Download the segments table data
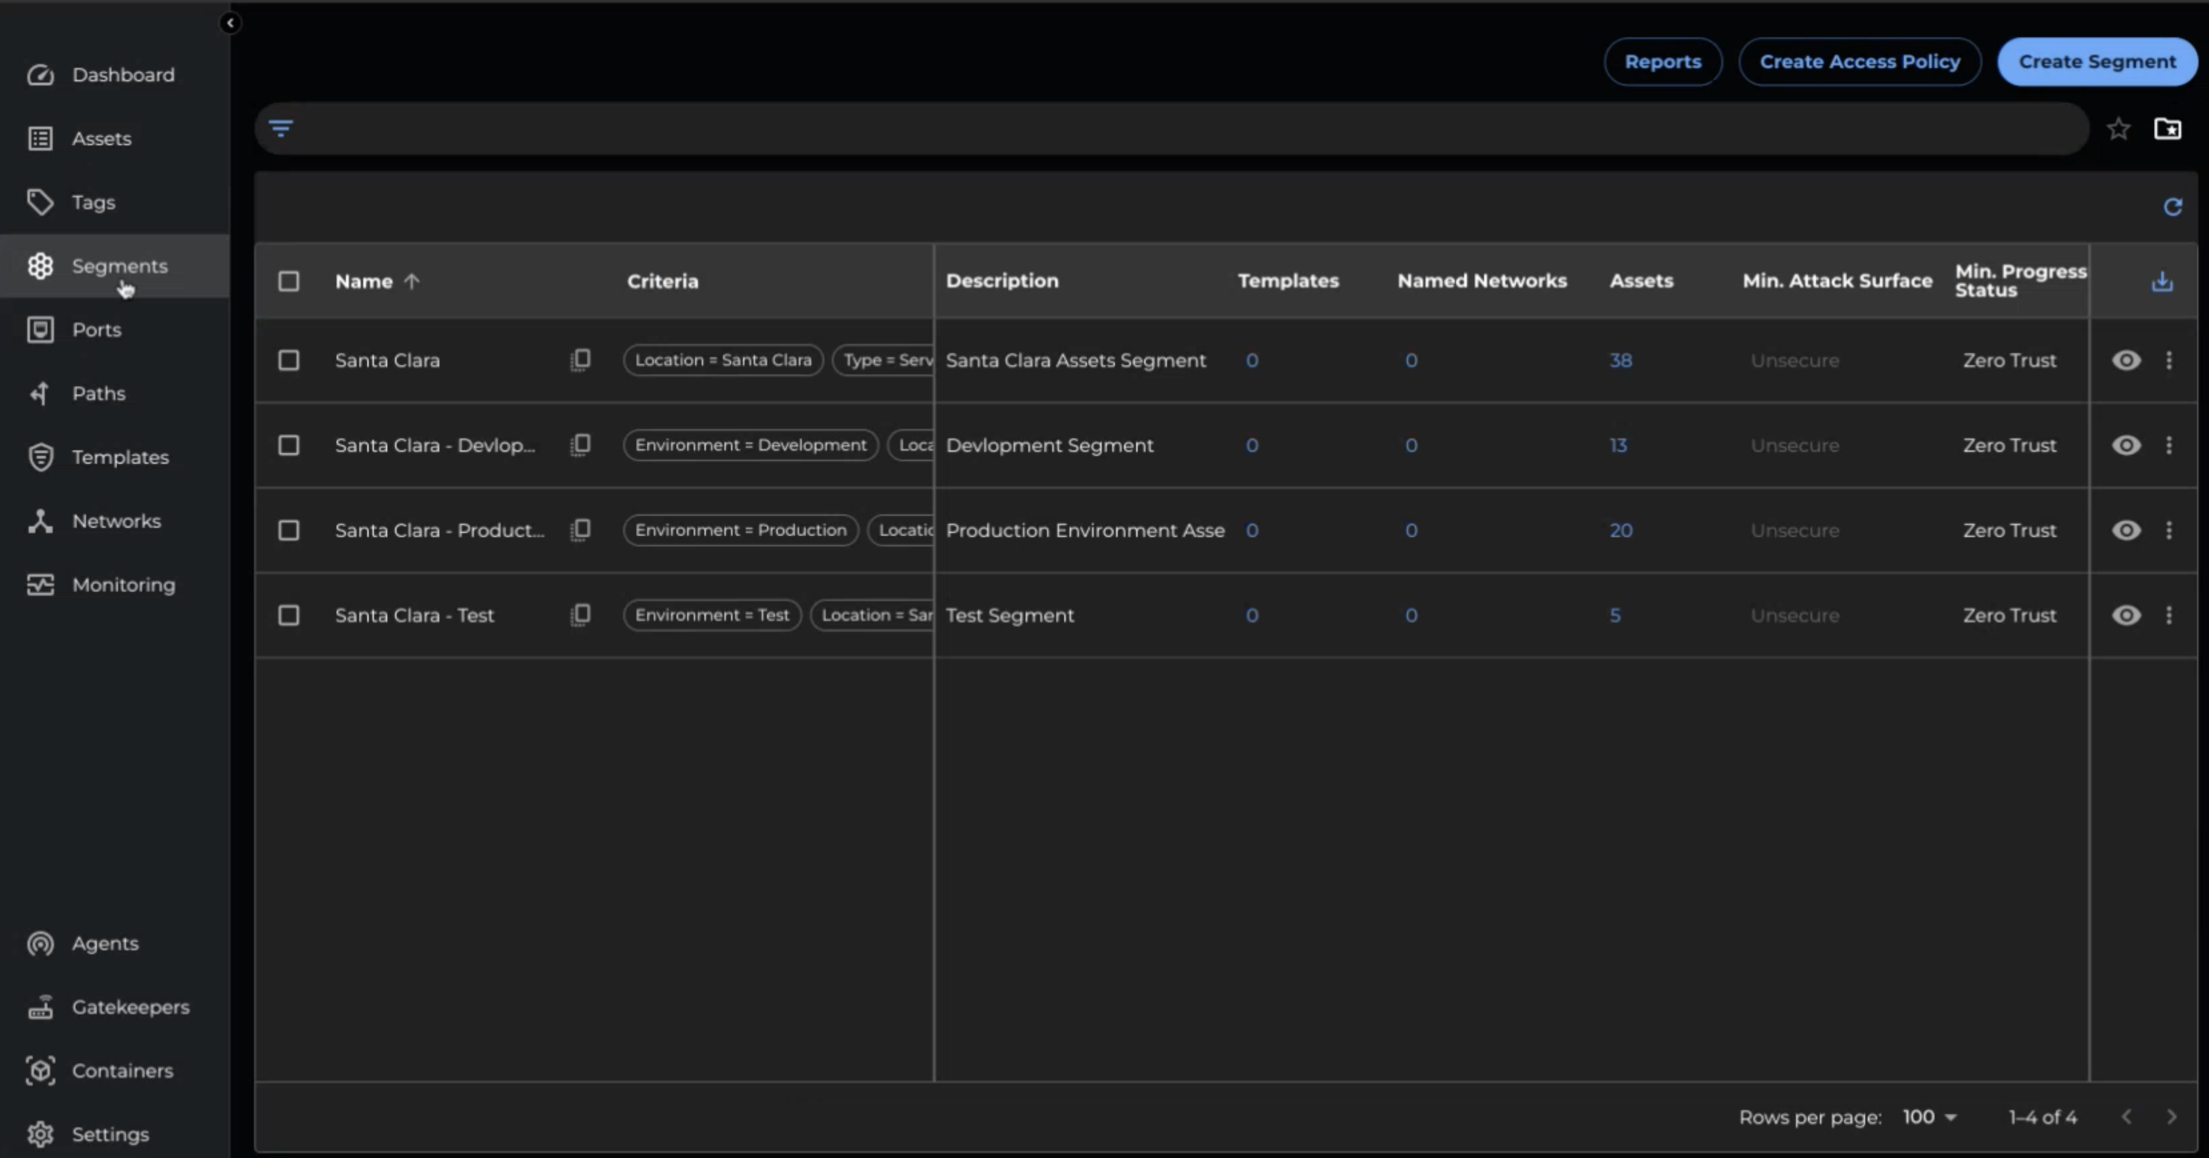 2162,281
